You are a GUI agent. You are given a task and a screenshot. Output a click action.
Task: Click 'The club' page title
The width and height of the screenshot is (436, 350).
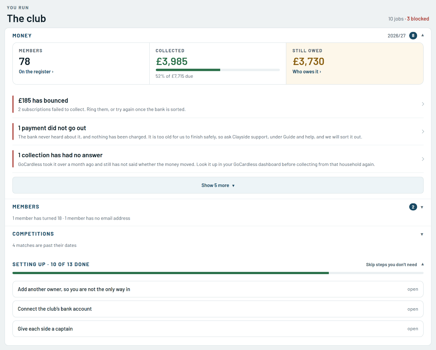coord(27,19)
